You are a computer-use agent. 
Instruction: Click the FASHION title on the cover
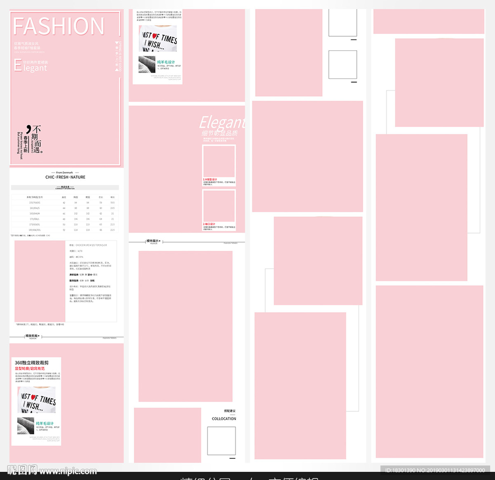58,26
